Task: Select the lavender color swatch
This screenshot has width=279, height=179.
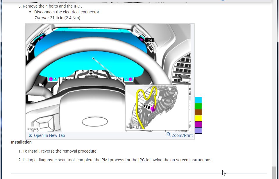Action: (198, 130)
